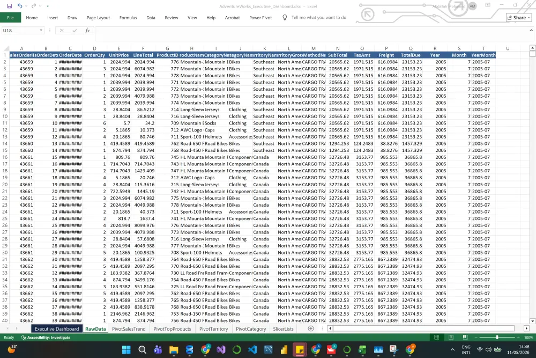Image resolution: width=536 pixels, height=358 pixels.
Task: Open the Page Layout ribbon tab
Action: tap(98, 18)
